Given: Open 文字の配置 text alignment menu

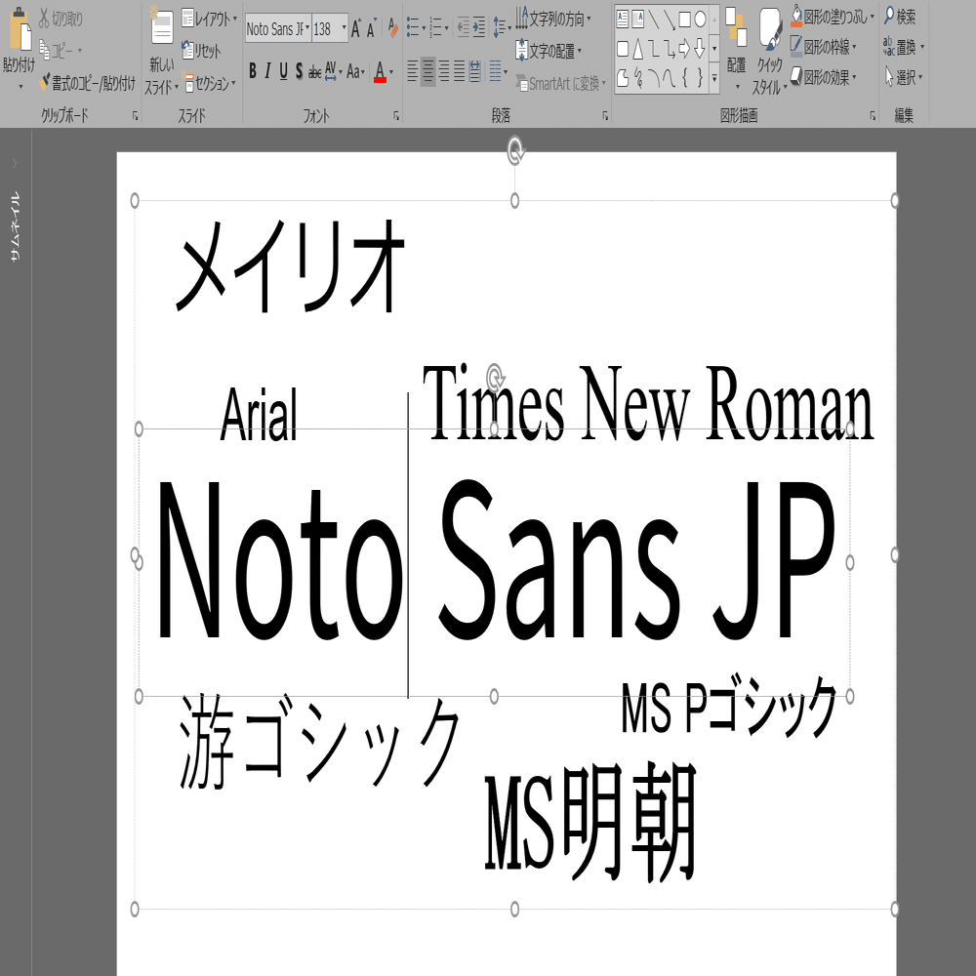Looking at the screenshot, I should point(549,51).
